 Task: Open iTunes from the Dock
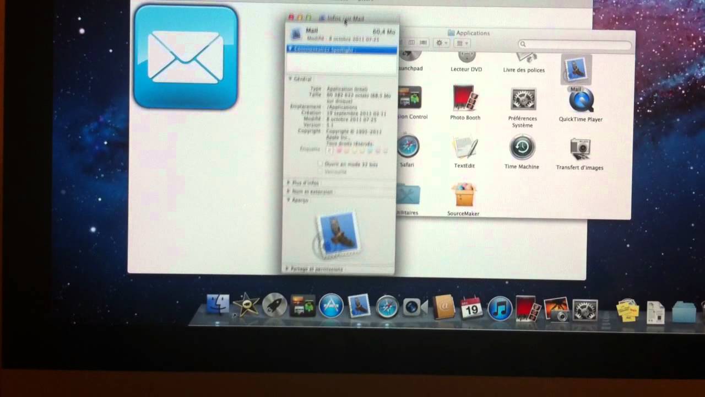tap(500, 308)
